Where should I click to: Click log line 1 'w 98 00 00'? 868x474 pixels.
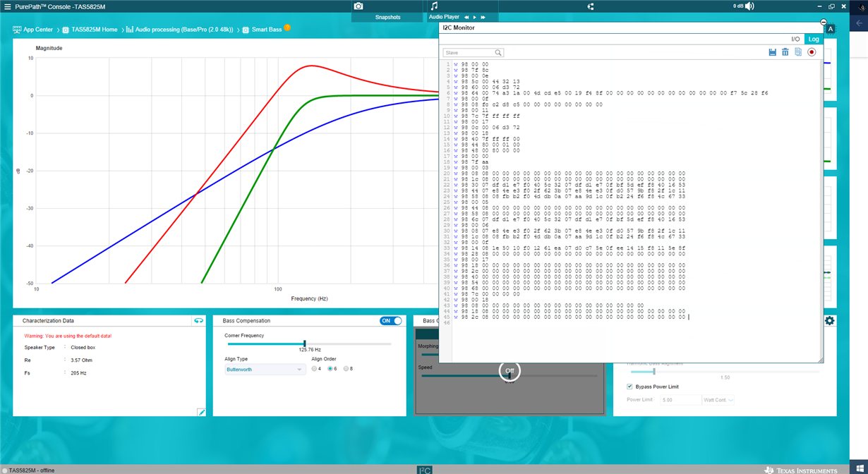[471, 64]
